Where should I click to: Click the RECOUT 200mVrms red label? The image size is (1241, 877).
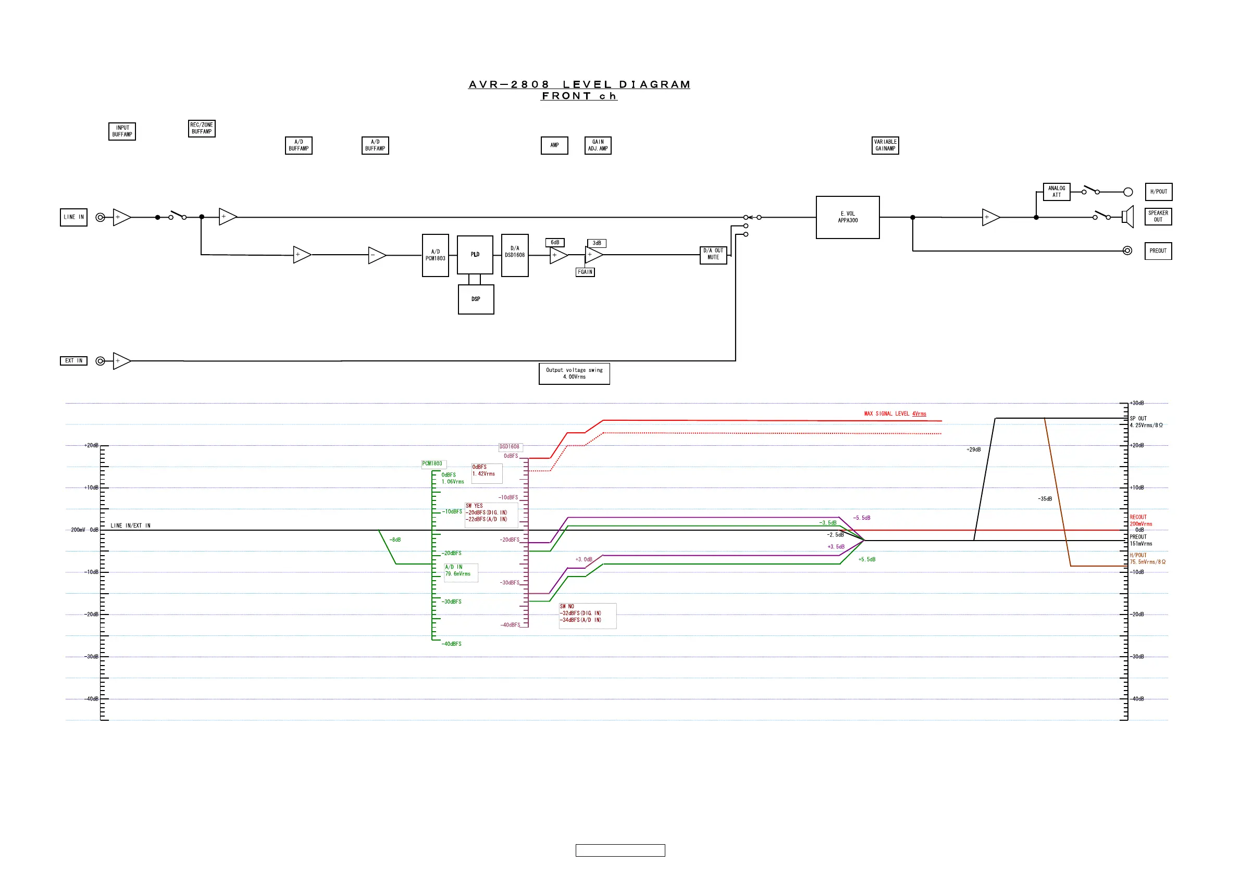pos(1141,521)
